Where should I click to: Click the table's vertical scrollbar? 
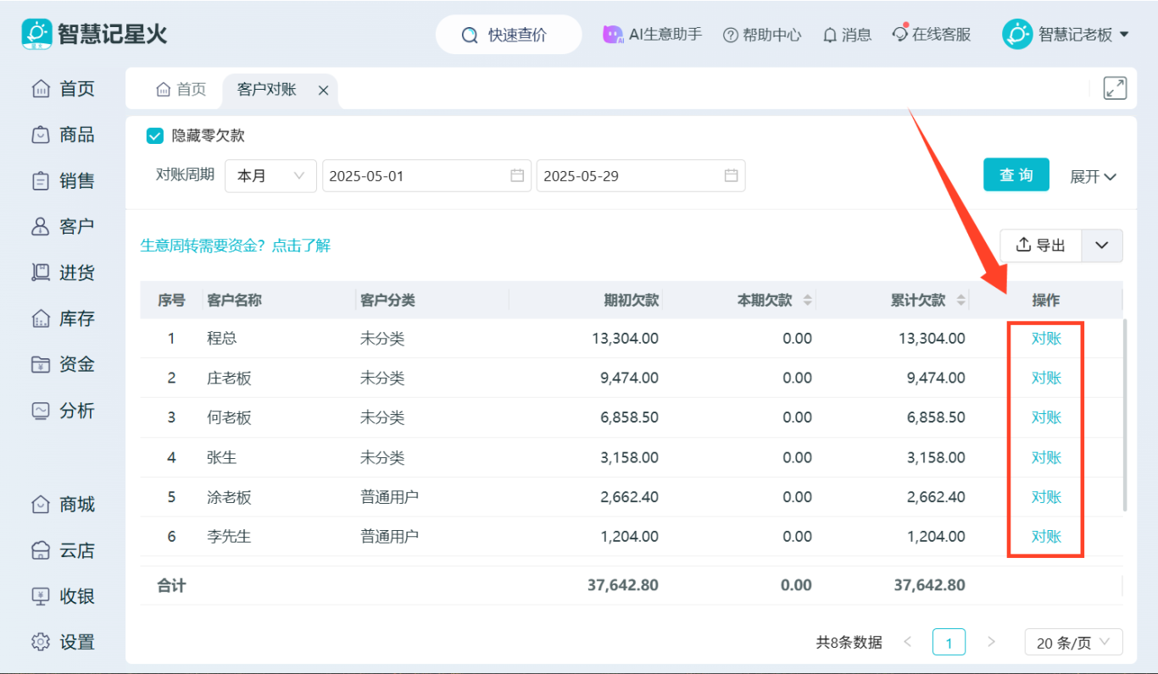pos(1125,415)
